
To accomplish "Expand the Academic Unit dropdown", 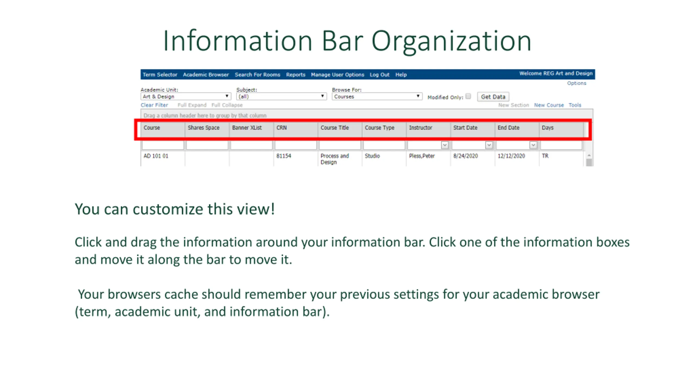I will pyautogui.click(x=186, y=96).
